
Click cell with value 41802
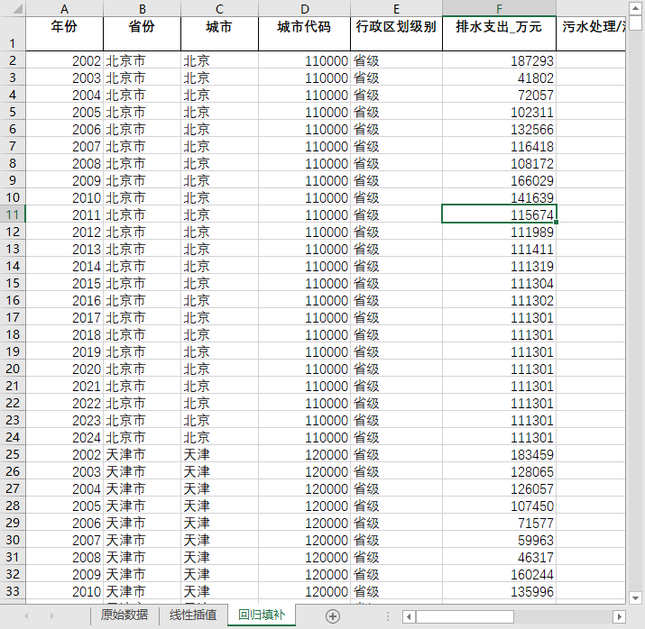(499, 77)
